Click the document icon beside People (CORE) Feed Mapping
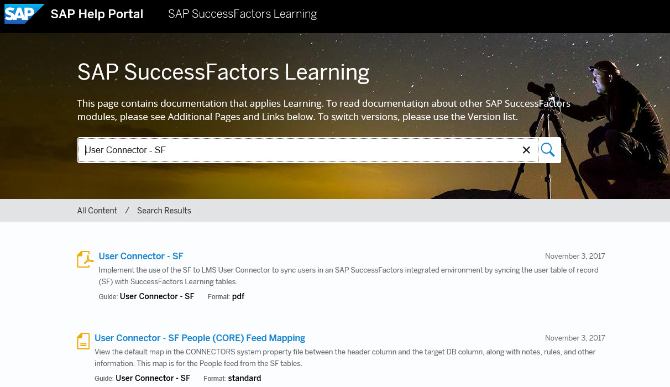The width and height of the screenshot is (670, 387). (83, 341)
